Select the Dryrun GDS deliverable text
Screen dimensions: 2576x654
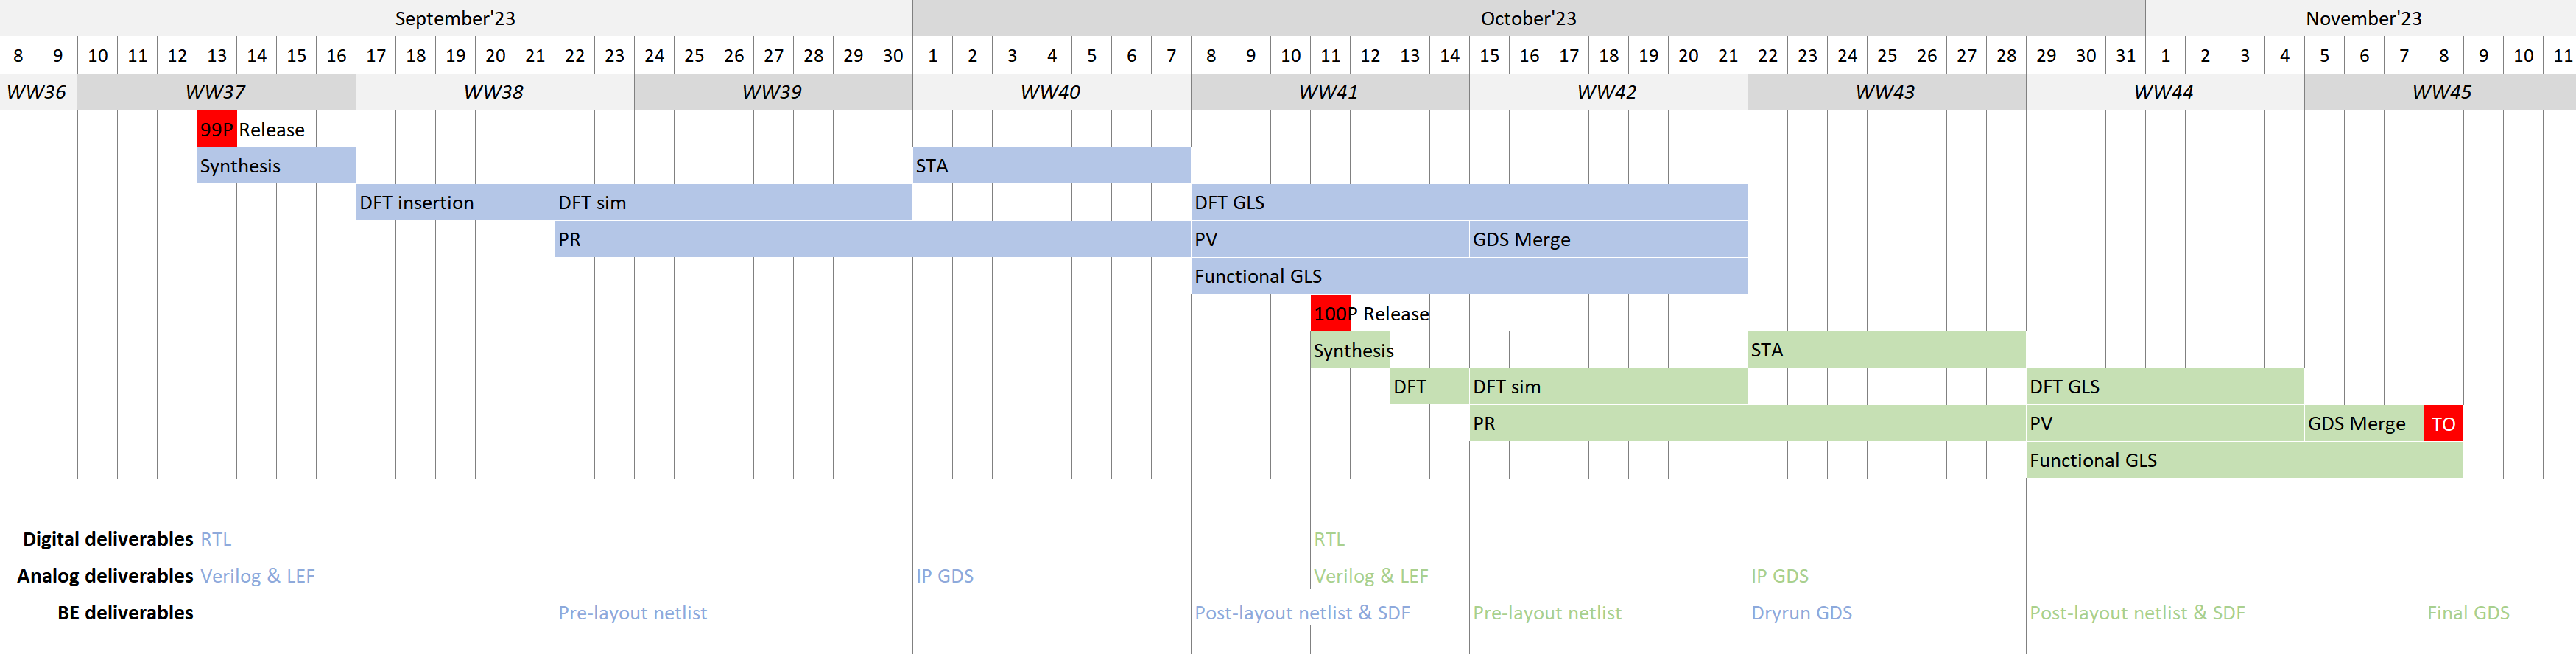pos(1801,612)
